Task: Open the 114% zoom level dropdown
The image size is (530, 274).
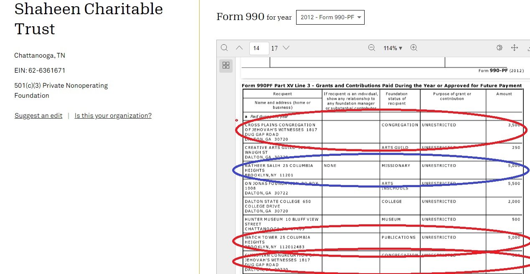Action: [x=393, y=48]
